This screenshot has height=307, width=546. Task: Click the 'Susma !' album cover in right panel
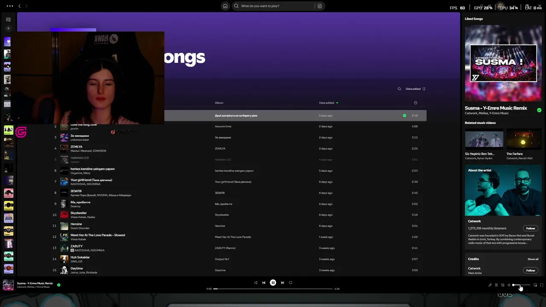pos(503,63)
